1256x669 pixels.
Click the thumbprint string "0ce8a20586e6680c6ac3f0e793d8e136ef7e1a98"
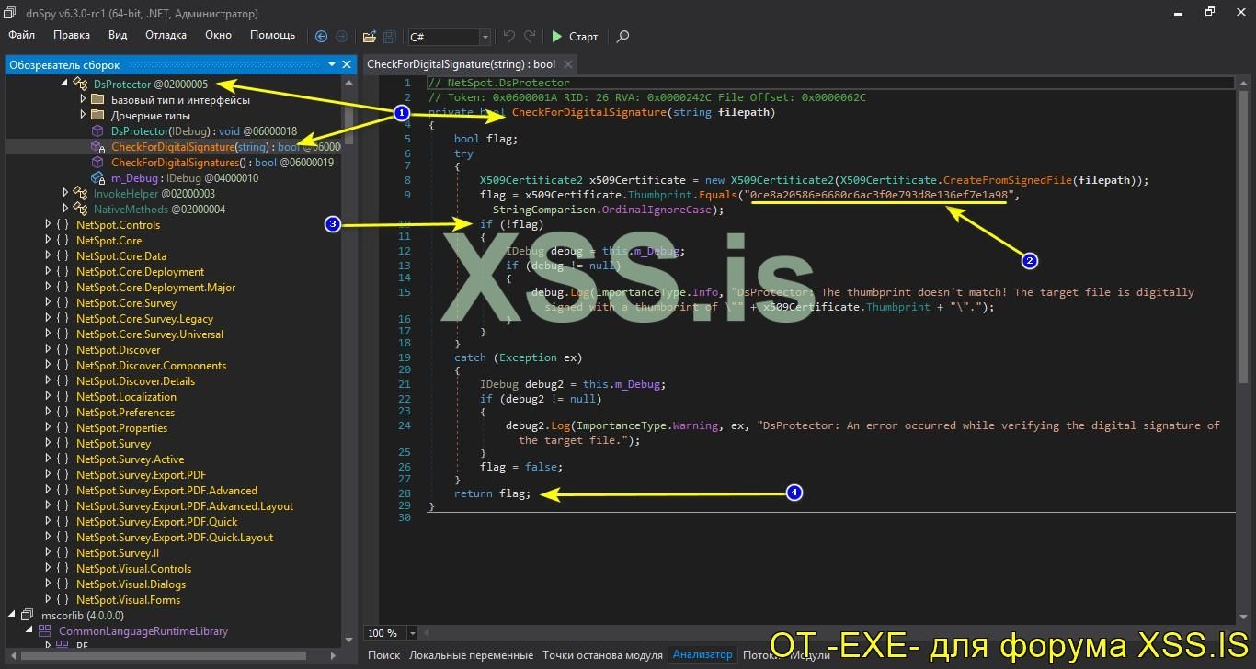[879, 195]
